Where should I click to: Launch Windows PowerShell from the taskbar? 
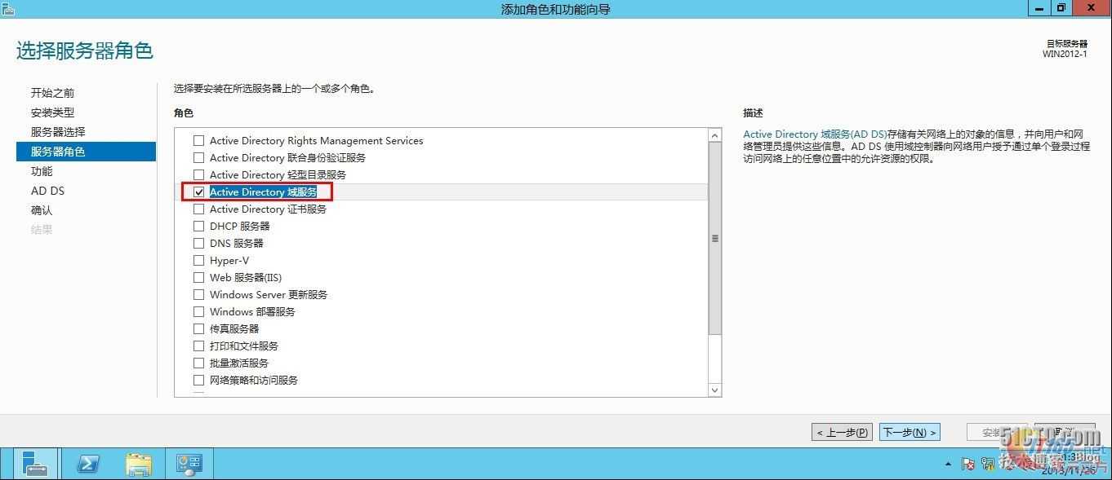click(x=88, y=464)
